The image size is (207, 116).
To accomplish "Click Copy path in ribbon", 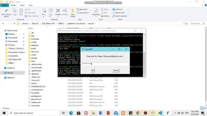I will (30, 13).
